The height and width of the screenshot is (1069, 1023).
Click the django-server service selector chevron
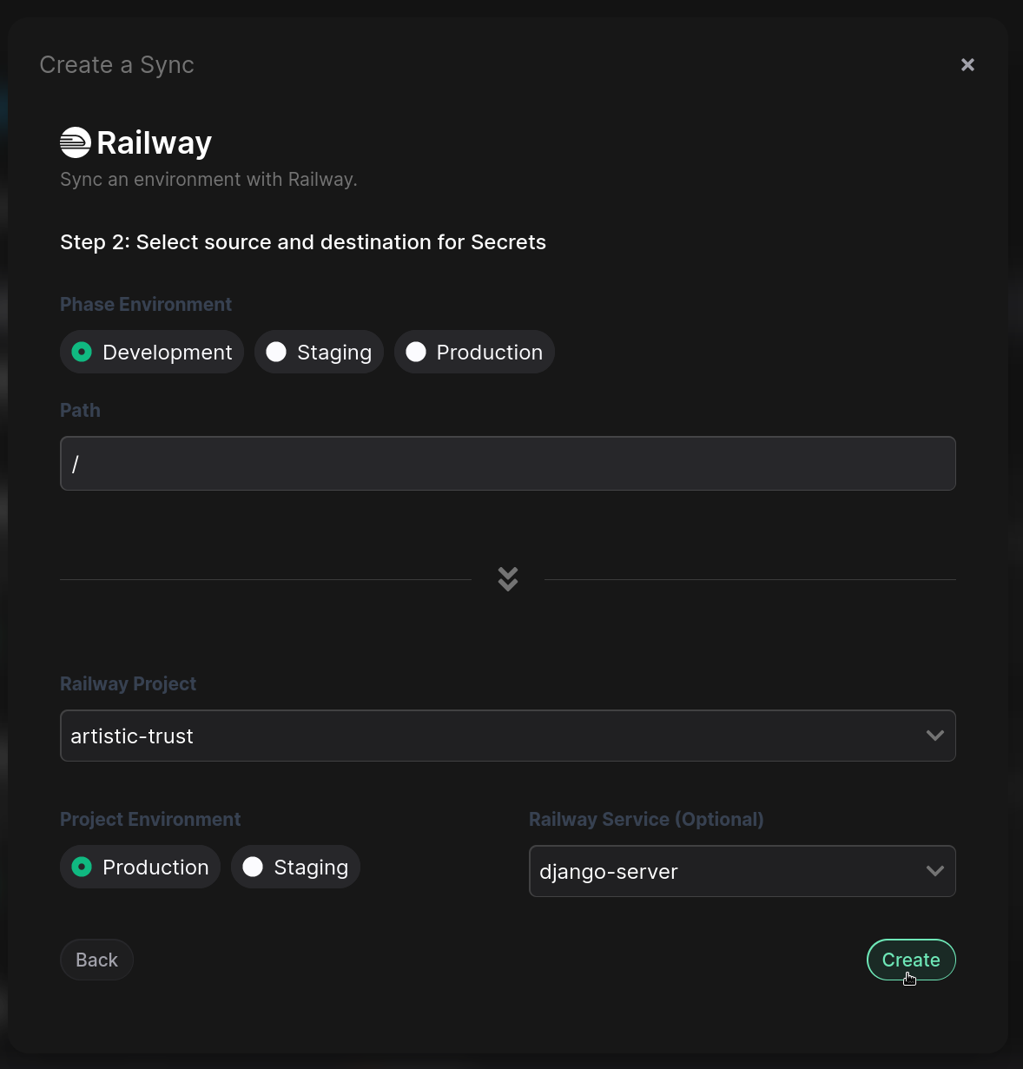click(x=935, y=871)
